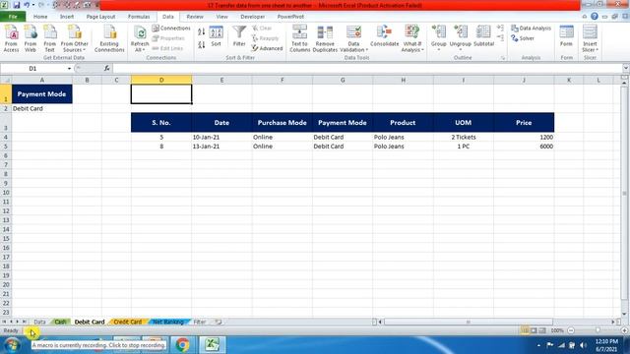Switch to the Filter sheet tab
This screenshot has height=354, width=630.
pyautogui.click(x=199, y=322)
